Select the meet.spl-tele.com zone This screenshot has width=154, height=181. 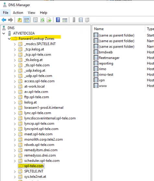tap(38, 134)
